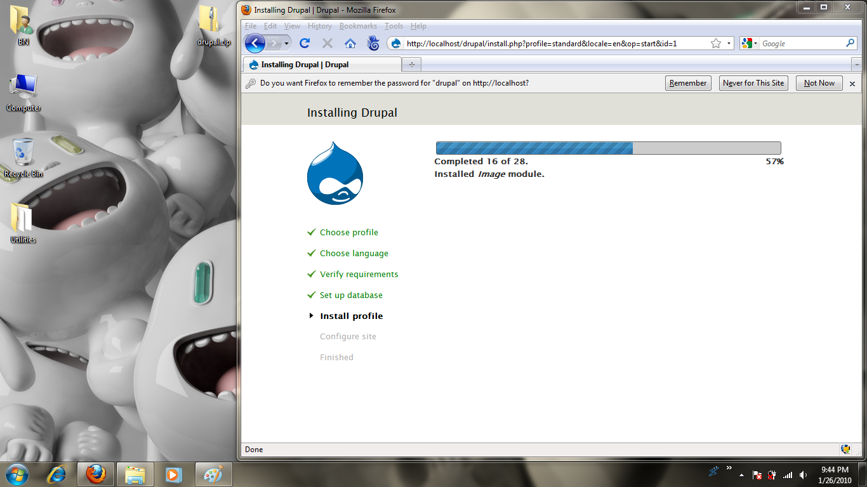Expand the list all tabs arrow

click(856, 65)
